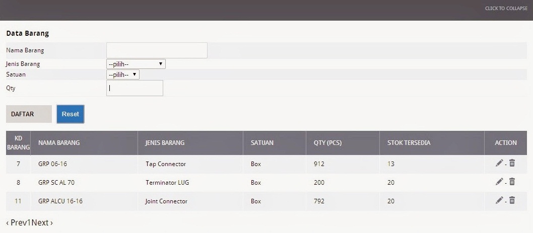Viewport: 533px width, 233px height.
Task: Click the DAFTAR button
Action: coord(29,114)
